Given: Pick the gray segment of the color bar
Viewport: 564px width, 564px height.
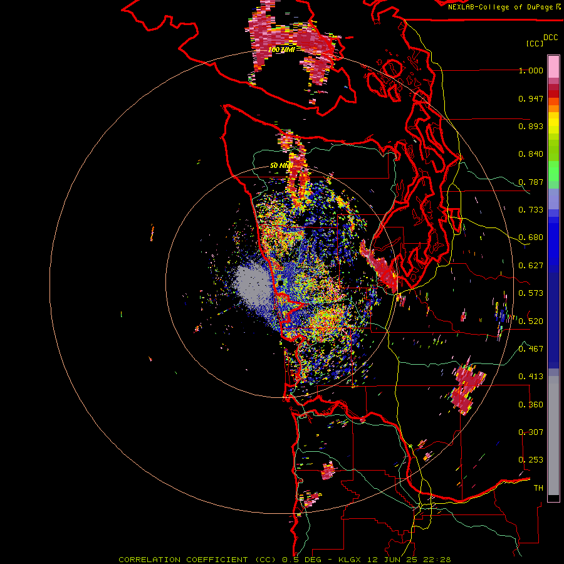Looking at the screenshot, I should click(553, 436).
